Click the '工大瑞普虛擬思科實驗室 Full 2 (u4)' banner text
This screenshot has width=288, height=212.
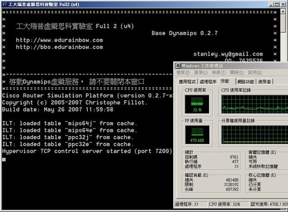[75, 26]
